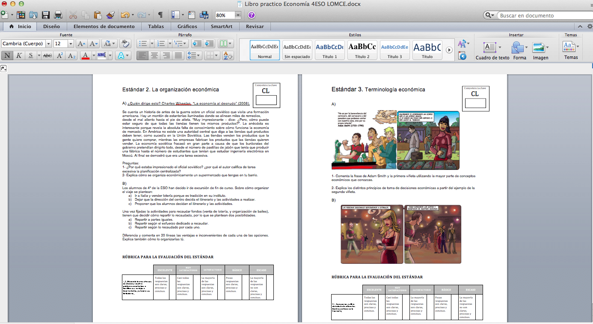Click the Imagen insert picture icon

tap(538, 48)
